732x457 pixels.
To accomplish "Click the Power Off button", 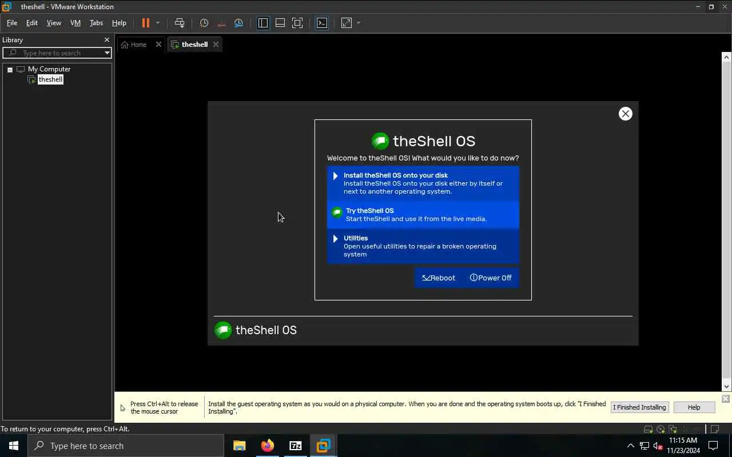I will [491, 278].
